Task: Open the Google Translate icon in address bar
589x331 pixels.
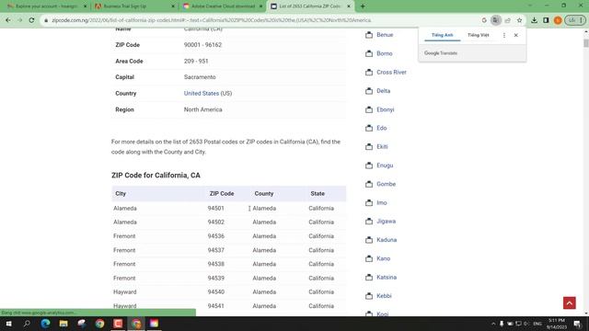Action: coord(496,20)
